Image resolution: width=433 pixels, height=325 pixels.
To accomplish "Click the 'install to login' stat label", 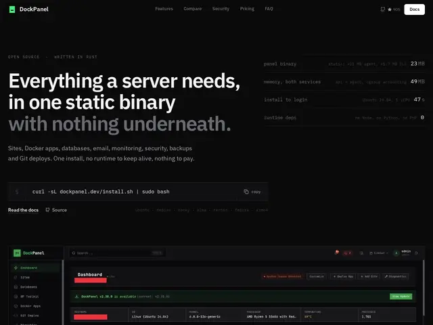I will [x=286, y=100].
